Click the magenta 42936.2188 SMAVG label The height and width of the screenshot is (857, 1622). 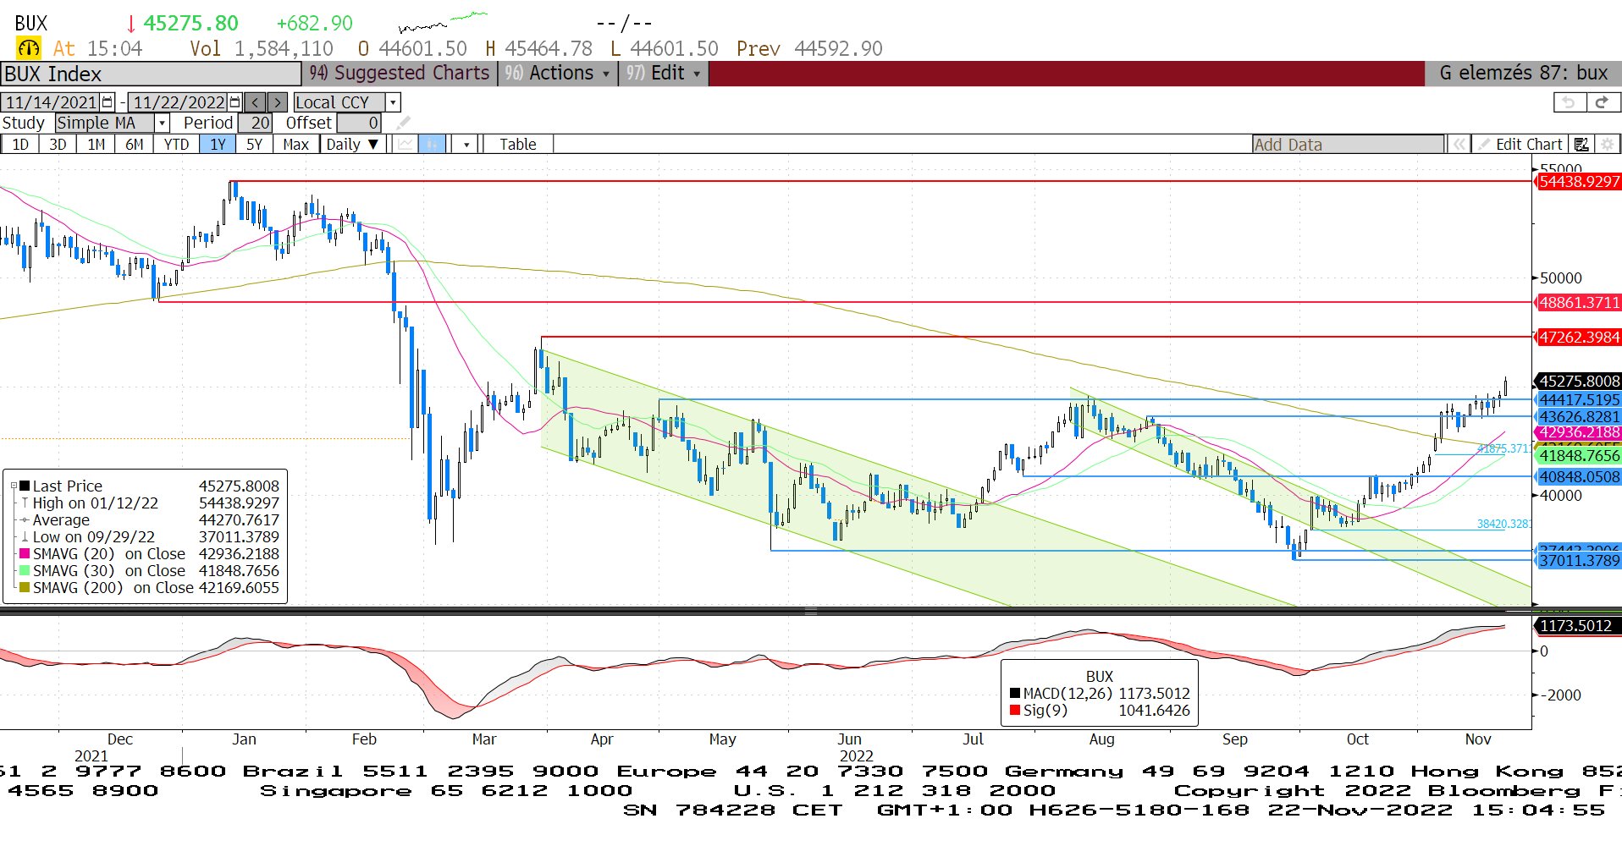click(1578, 432)
